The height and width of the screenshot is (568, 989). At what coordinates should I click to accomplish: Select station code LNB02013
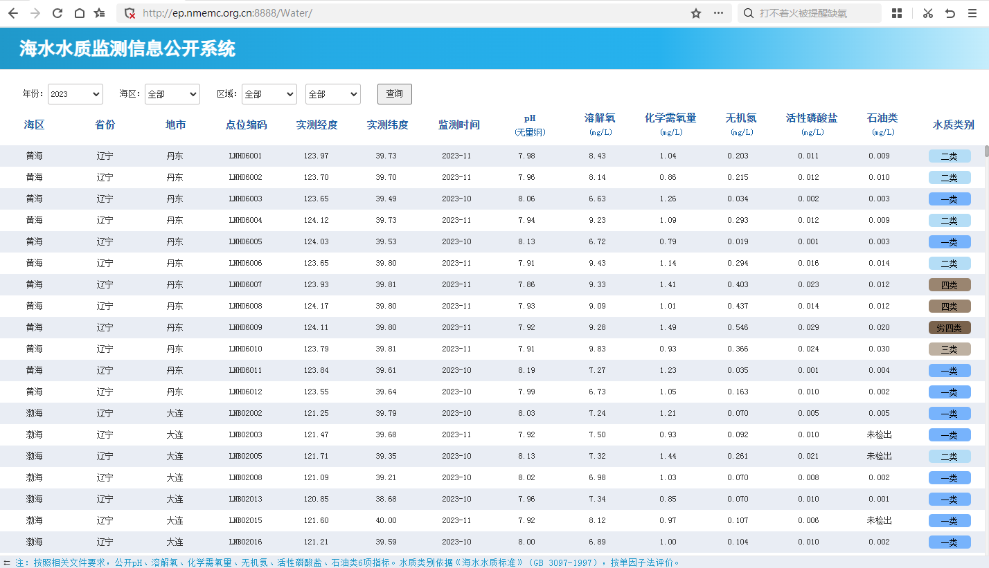click(246, 499)
